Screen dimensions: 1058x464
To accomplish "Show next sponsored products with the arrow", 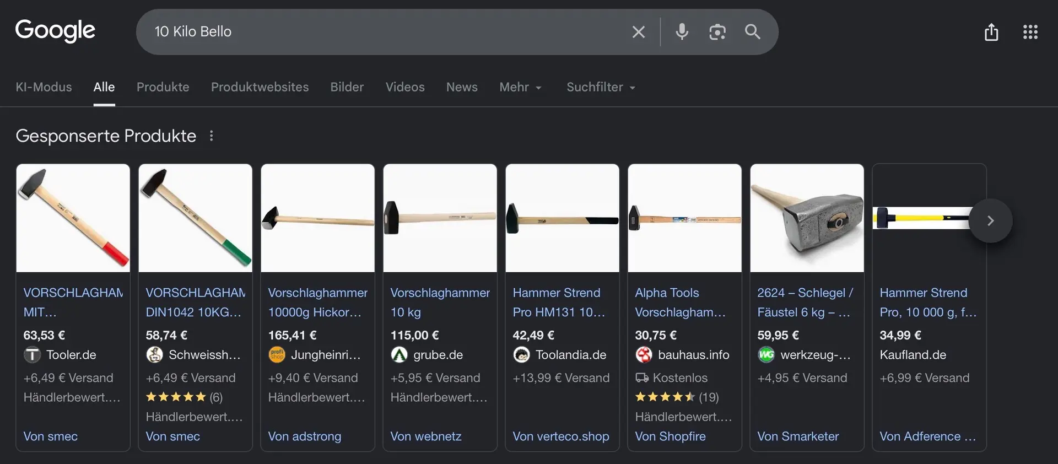I will 990,220.
